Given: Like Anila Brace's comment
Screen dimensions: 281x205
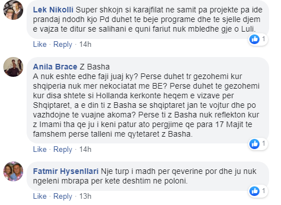Looking at the screenshot, I should [40, 150].
